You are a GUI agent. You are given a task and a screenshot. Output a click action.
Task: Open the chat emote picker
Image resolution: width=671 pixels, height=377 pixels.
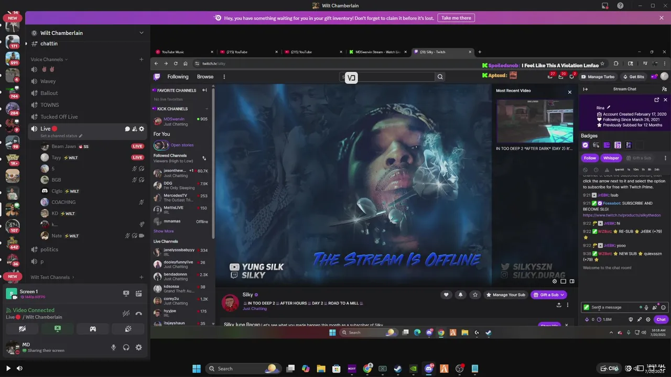click(x=663, y=307)
